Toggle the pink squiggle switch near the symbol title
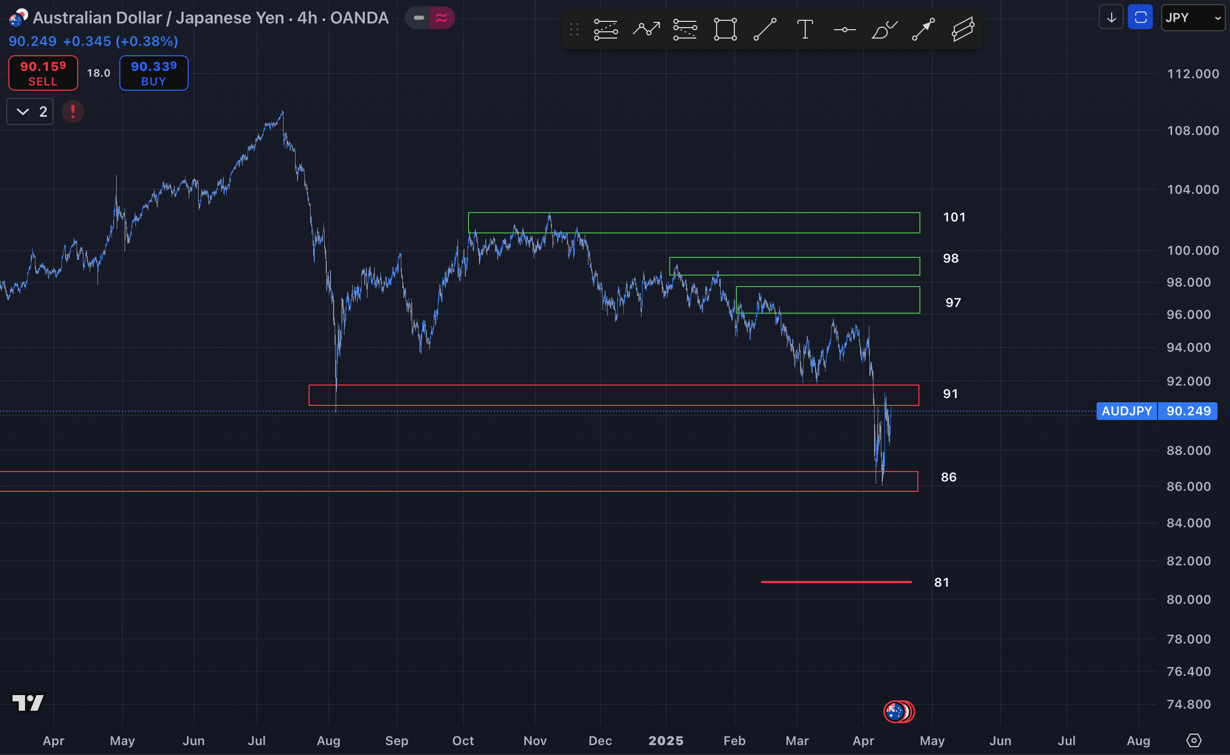The image size is (1230, 755). tap(441, 17)
